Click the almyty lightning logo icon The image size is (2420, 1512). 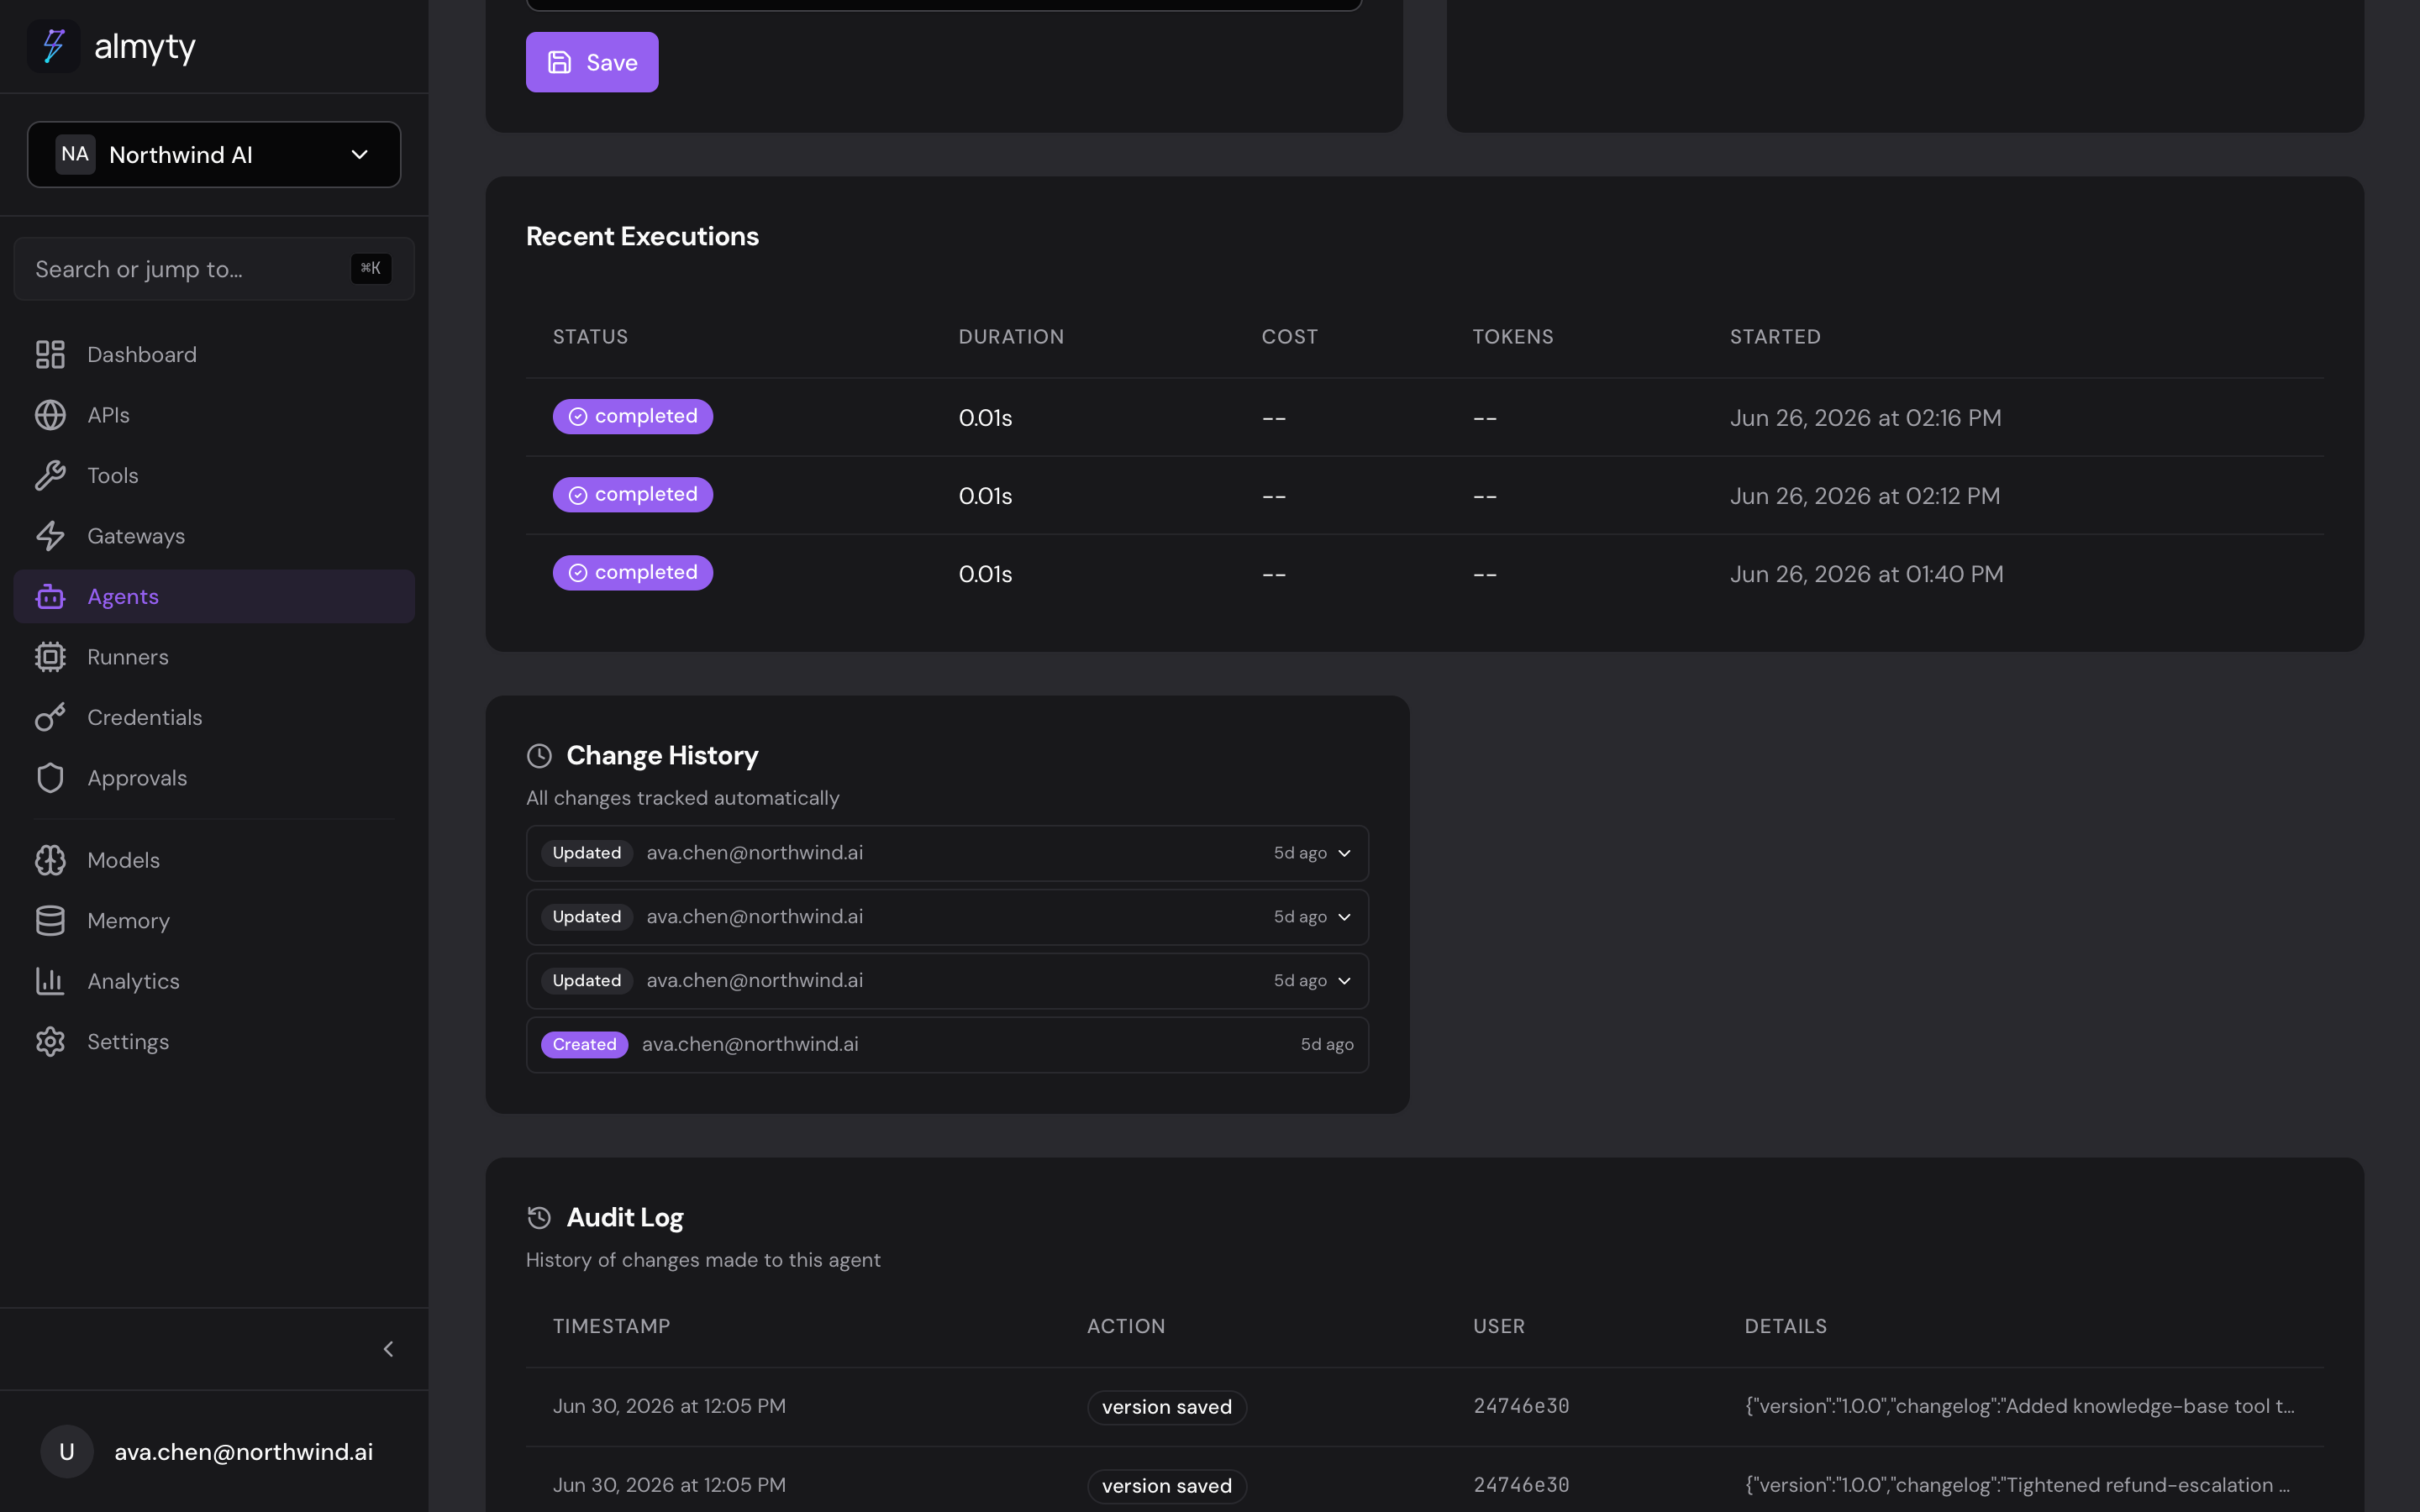click(53, 46)
